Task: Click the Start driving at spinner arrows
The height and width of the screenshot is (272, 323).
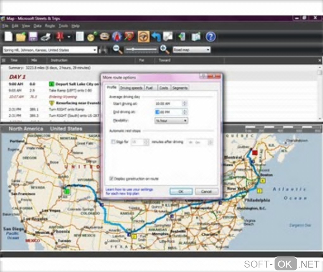Action: 185,104
